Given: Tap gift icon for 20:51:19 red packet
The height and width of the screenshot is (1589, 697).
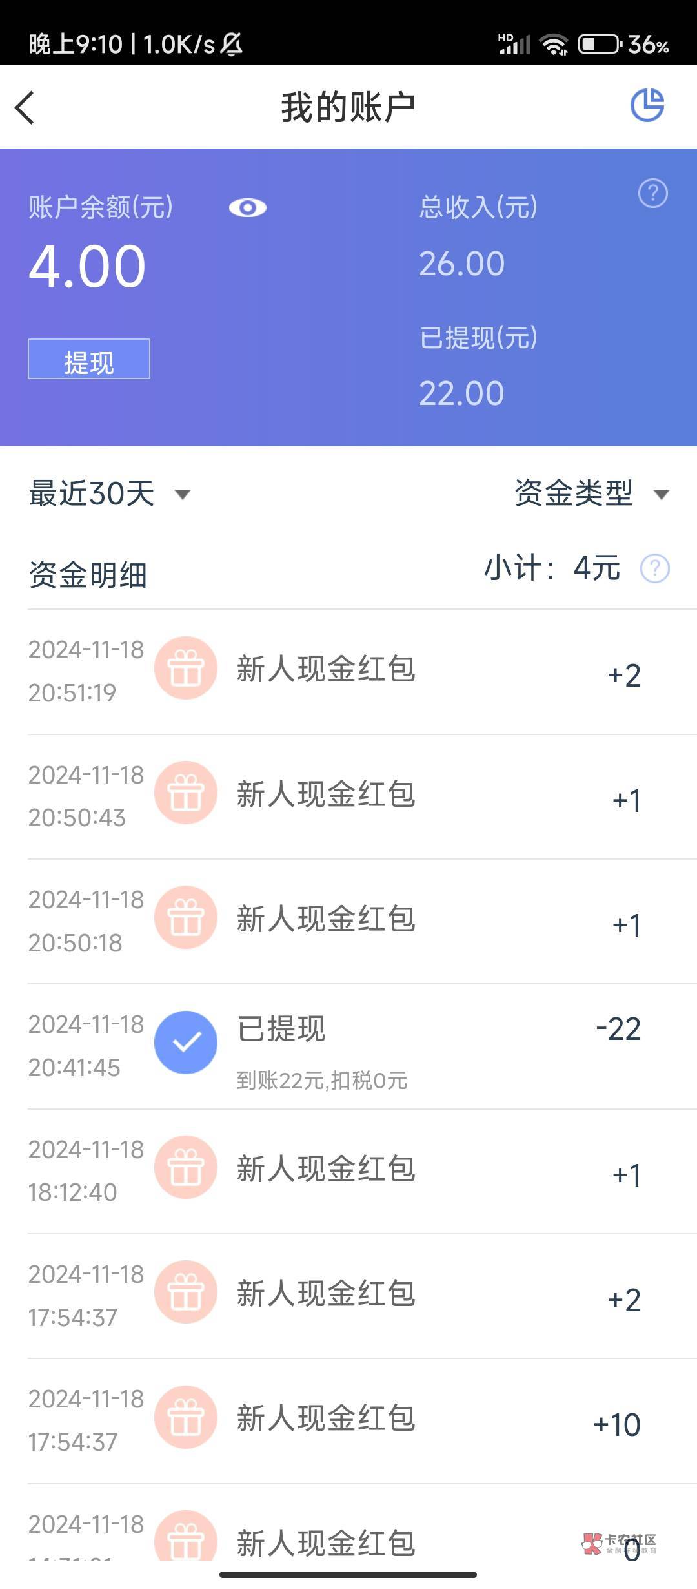Looking at the screenshot, I should (186, 669).
